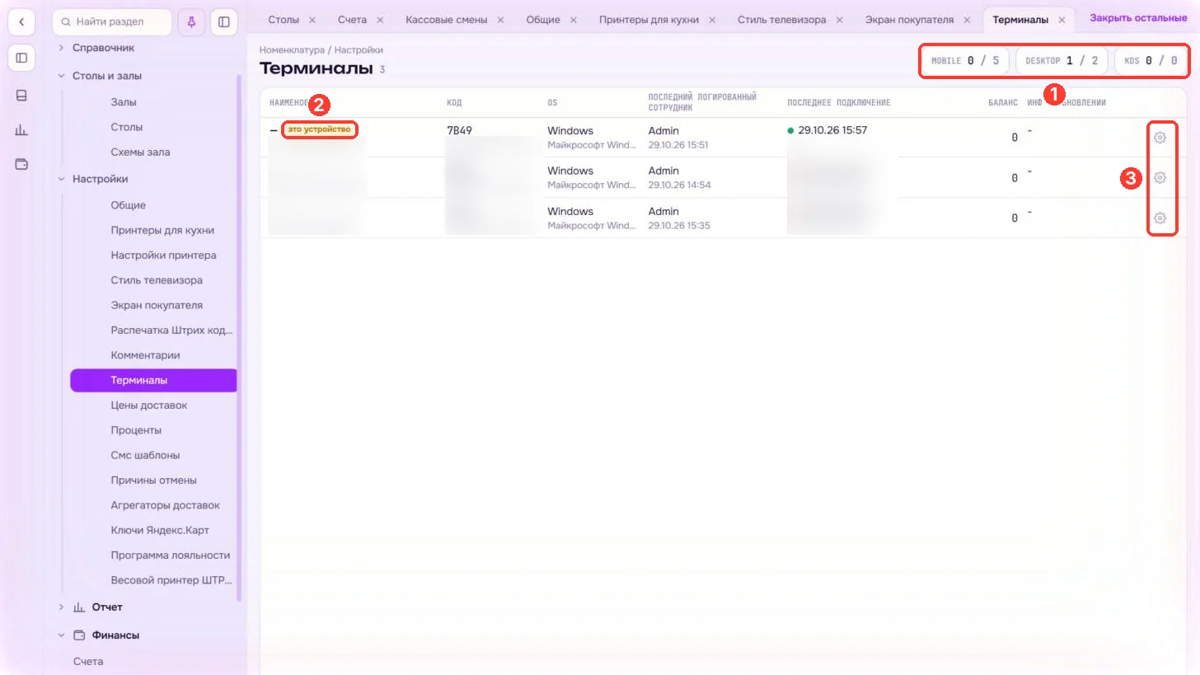Switch to the Стиль телевизора tab

point(781,20)
